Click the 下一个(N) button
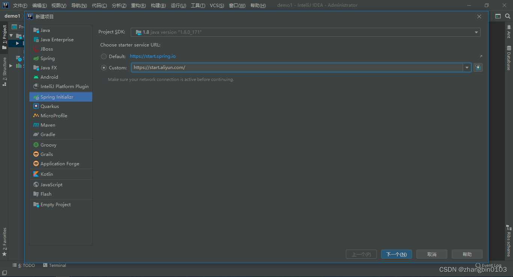This screenshot has width=513, height=277. click(x=397, y=254)
